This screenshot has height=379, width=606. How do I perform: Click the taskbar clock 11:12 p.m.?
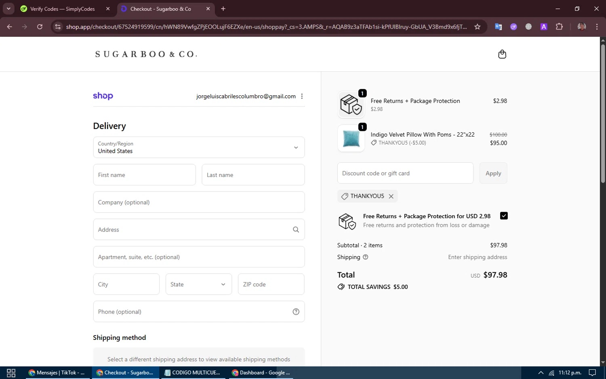point(570,373)
